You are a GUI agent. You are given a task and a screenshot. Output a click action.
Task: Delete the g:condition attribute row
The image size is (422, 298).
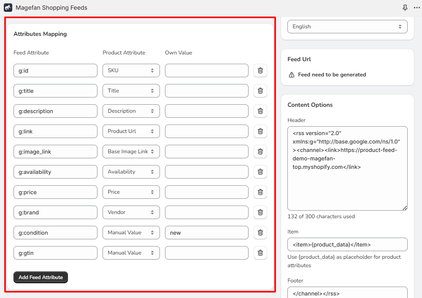pyautogui.click(x=260, y=233)
